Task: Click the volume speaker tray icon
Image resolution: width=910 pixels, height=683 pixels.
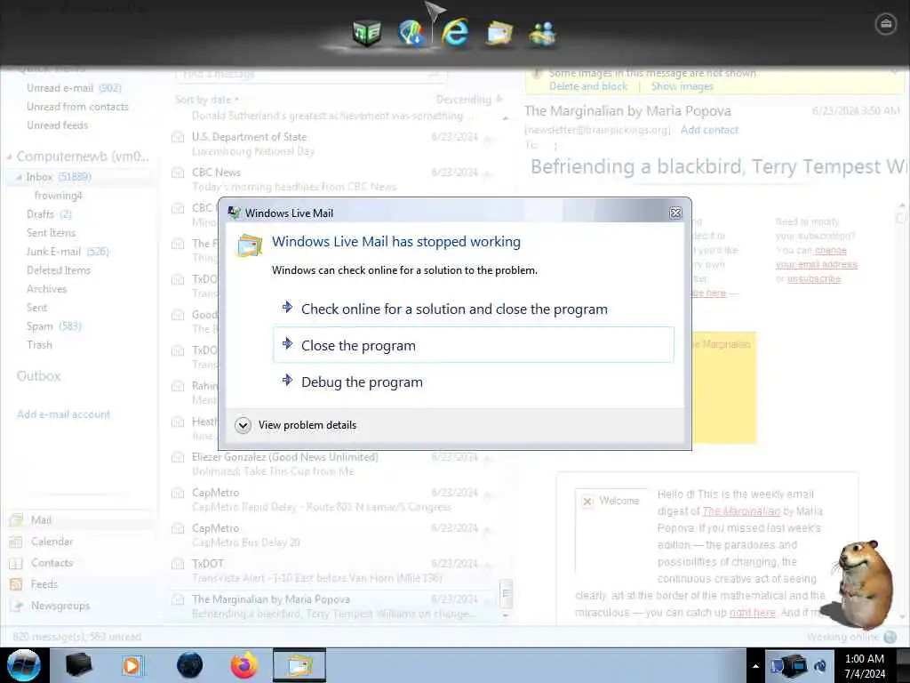Action: (x=820, y=666)
